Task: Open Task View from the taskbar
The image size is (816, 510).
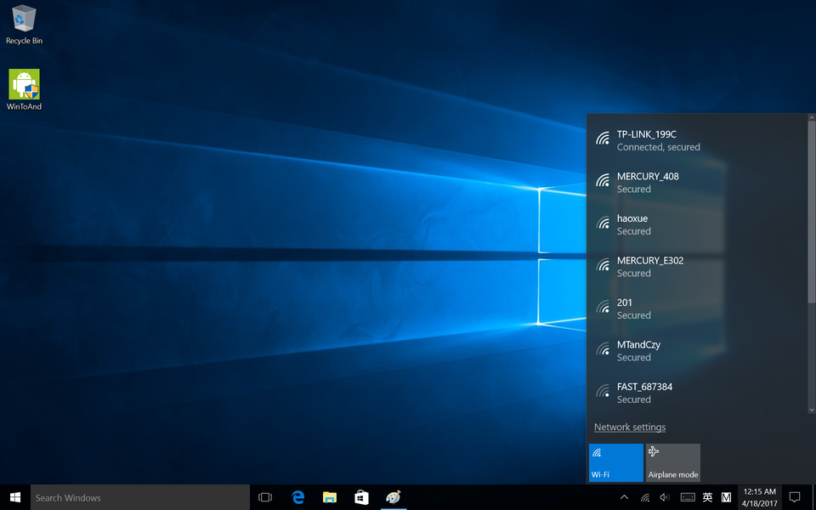Action: point(264,497)
